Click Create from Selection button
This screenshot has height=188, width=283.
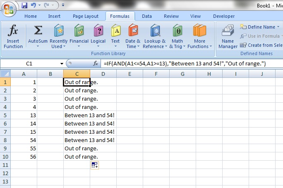coord(261,45)
